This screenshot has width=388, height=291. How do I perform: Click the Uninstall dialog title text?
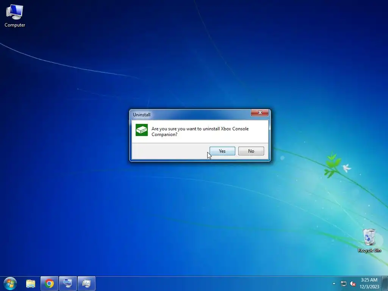(x=142, y=115)
